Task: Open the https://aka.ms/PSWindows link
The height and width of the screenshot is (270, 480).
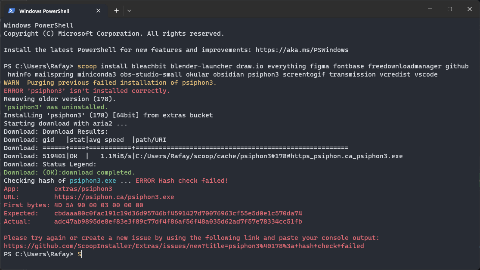Action: click(x=310, y=49)
